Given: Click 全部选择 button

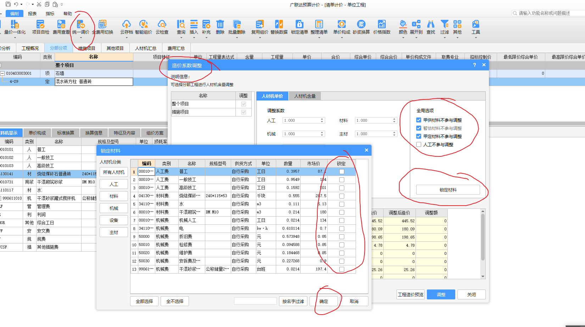Looking at the screenshot, I should (144, 301).
